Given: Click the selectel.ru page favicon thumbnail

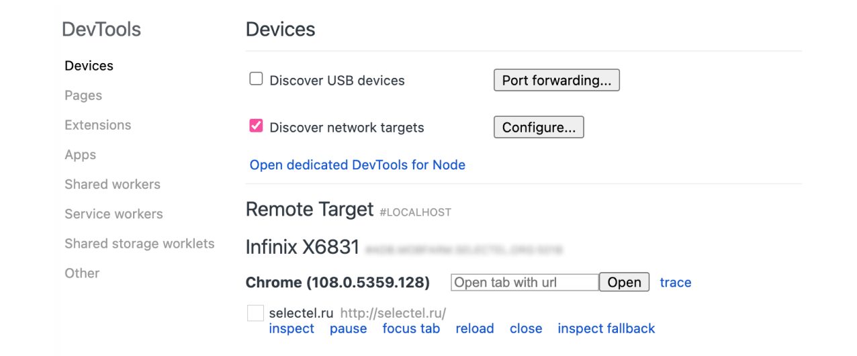Looking at the screenshot, I should pyautogui.click(x=255, y=313).
